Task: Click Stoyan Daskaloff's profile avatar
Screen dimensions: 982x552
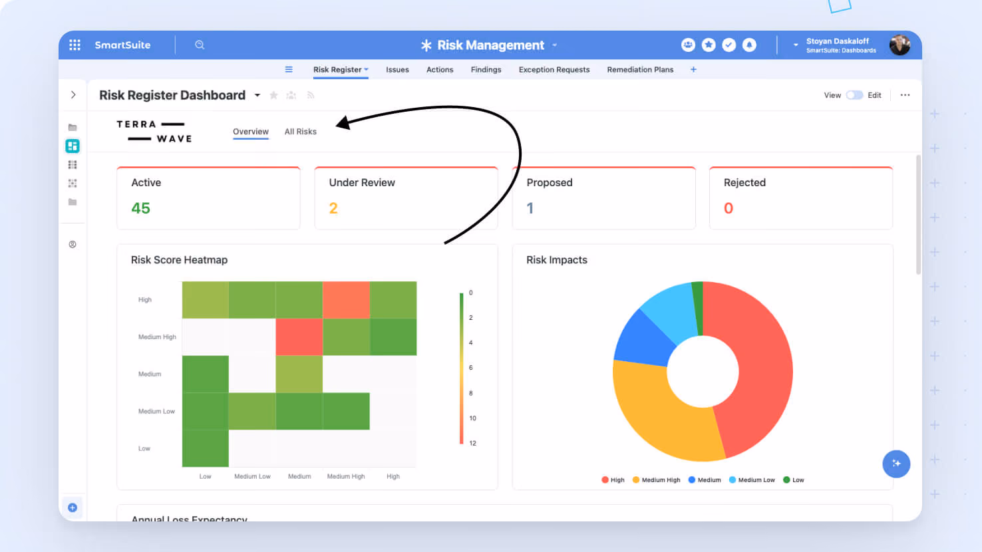Action: point(900,45)
